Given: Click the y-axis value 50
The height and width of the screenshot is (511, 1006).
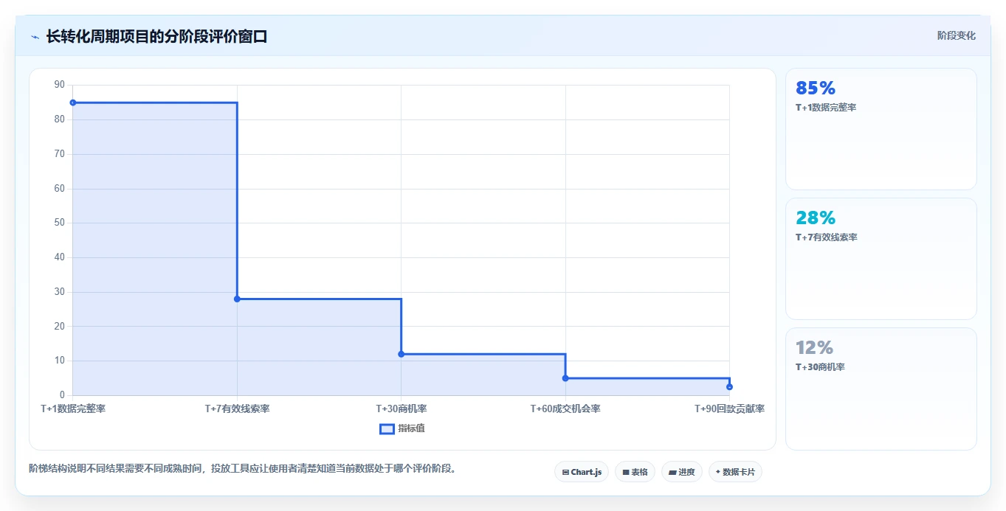Looking at the screenshot, I should [x=60, y=223].
